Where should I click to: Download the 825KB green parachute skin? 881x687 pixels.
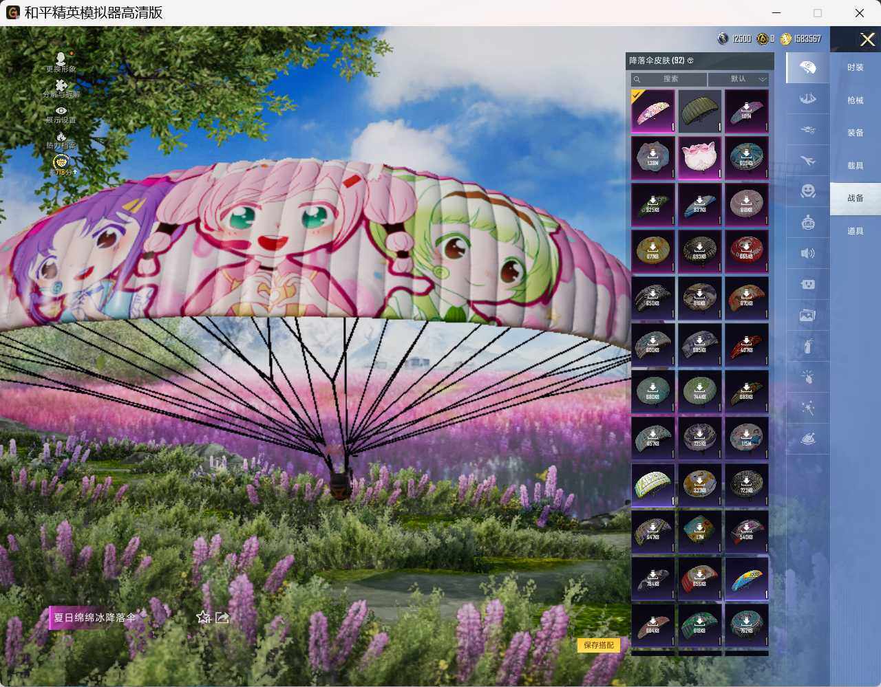[x=653, y=205]
